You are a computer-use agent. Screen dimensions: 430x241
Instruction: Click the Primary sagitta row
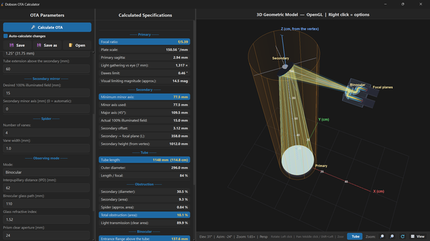(x=144, y=58)
